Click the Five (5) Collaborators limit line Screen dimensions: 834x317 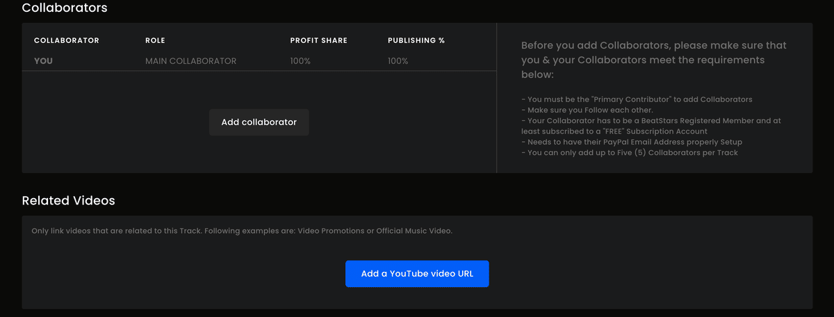630,152
